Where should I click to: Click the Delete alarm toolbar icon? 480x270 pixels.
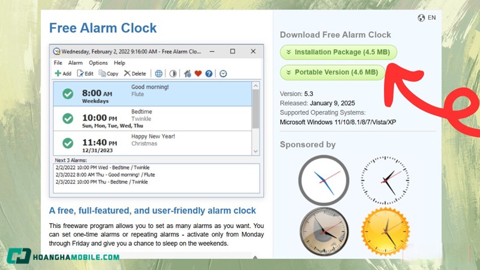coord(134,74)
